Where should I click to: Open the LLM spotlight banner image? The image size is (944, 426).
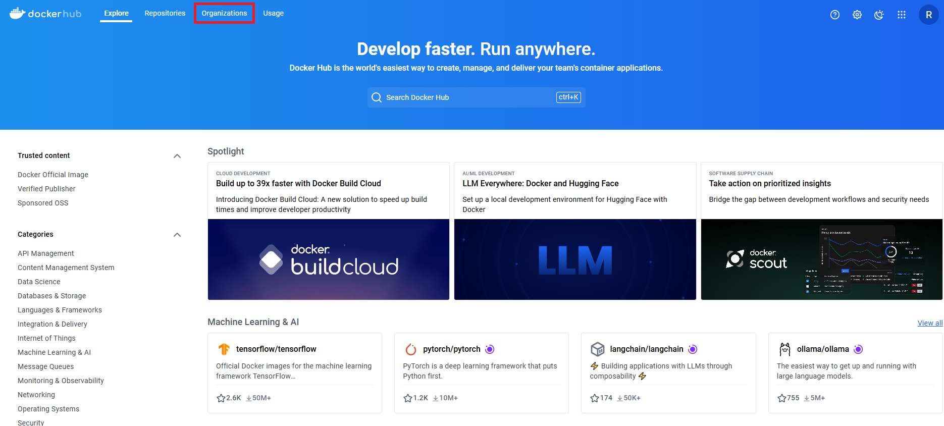[x=575, y=259]
